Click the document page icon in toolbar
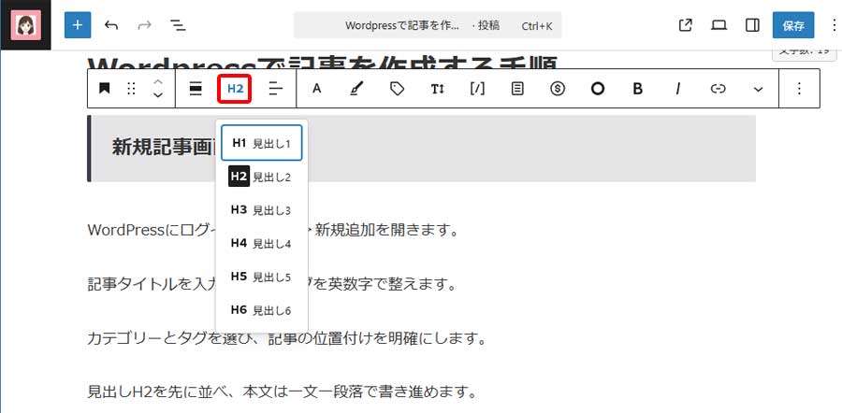The image size is (842, 413). coord(517,89)
